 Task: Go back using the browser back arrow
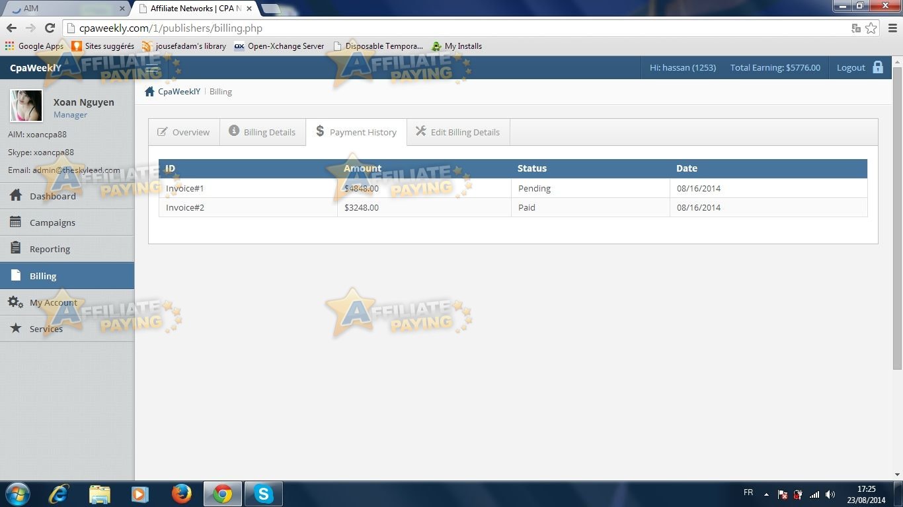click(11, 28)
